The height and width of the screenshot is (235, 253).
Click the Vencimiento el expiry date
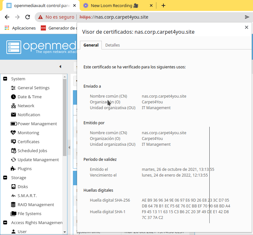pos(175,175)
